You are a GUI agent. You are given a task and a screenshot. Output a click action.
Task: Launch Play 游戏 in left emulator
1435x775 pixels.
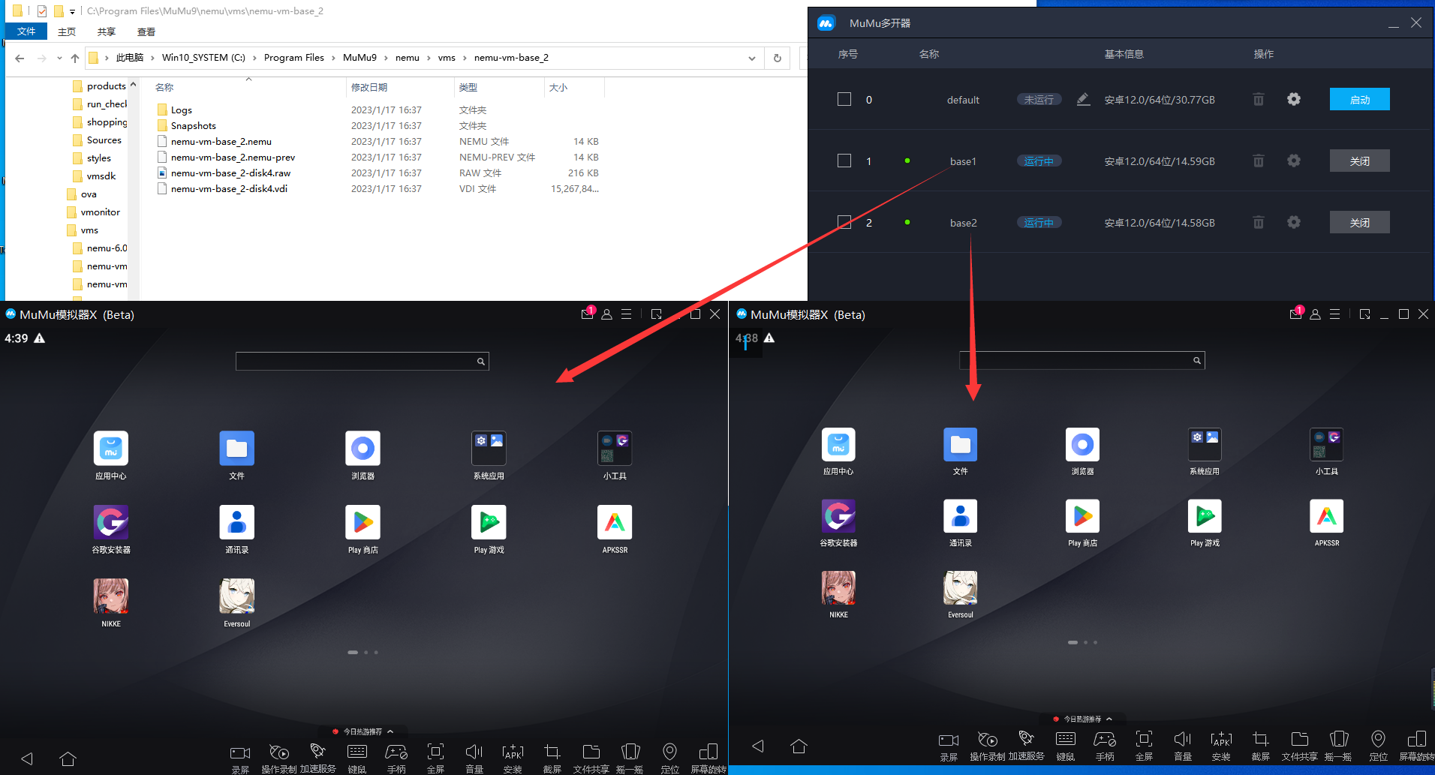pyautogui.click(x=489, y=522)
